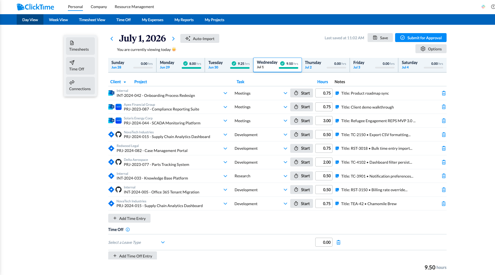Open task dropdown on Research row

285,176
